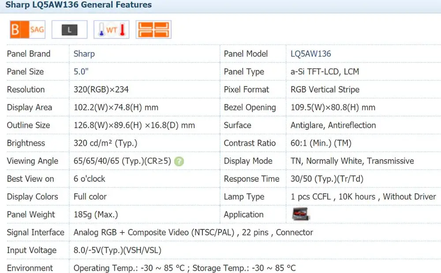Click the WT wide temperature thermometer icon
Image resolution: width=441 pixels, height=273 pixels.
(112, 29)
